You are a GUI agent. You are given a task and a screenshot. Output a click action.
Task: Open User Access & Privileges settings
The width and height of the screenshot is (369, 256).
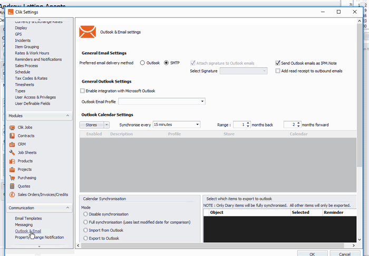click(35, 97)
